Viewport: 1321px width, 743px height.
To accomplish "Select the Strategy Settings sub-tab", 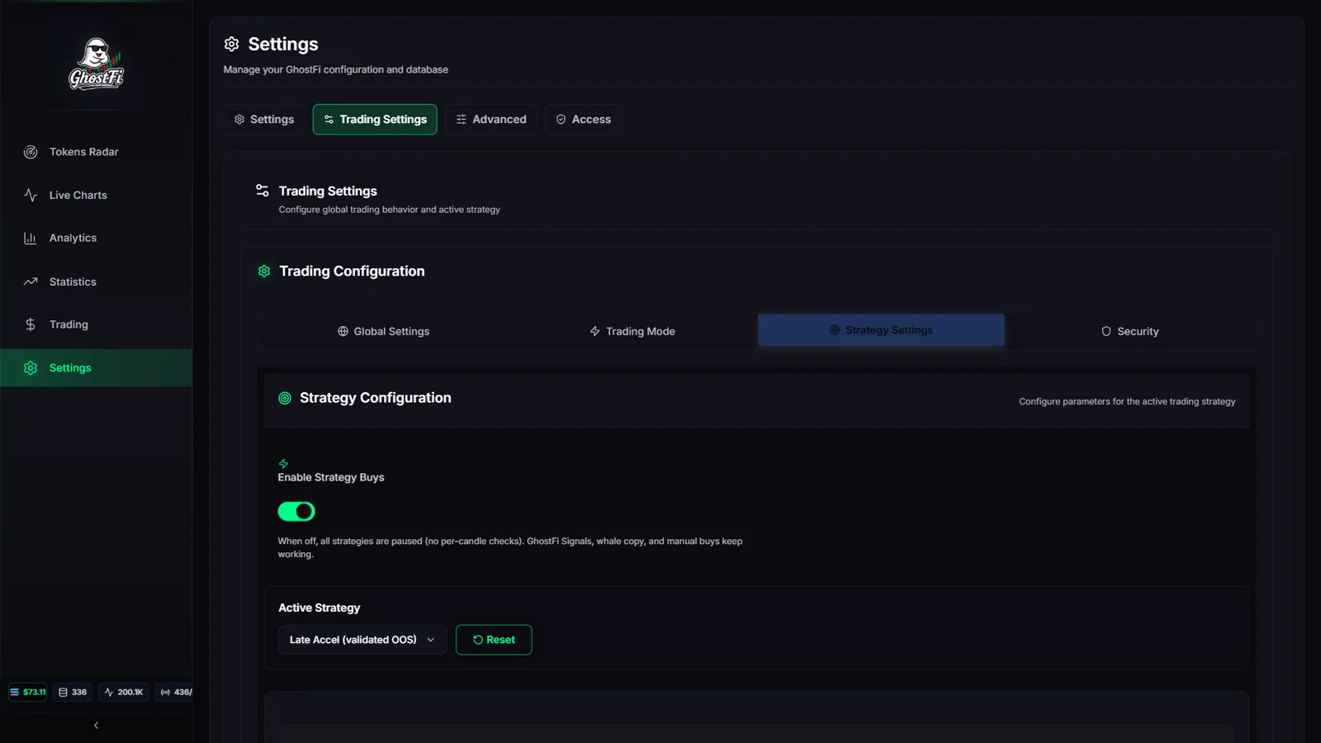I will [x=881, y=329].
